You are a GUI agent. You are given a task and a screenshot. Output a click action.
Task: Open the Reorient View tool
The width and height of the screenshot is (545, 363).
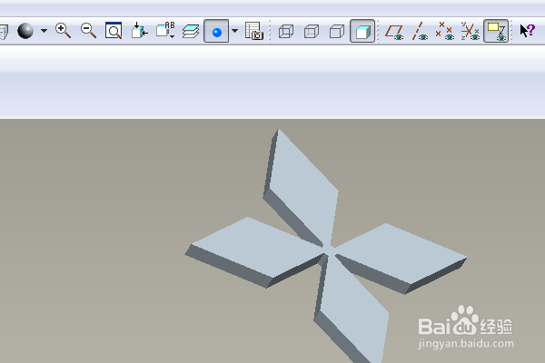click(x=139, y=31)
